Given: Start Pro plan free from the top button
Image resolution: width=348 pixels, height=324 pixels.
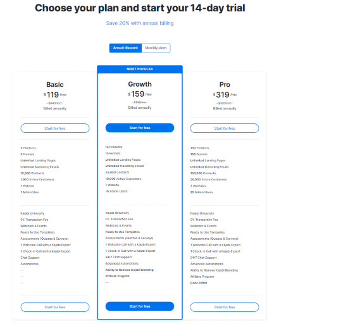Looking at the screenshot, I should click(225, 128).
